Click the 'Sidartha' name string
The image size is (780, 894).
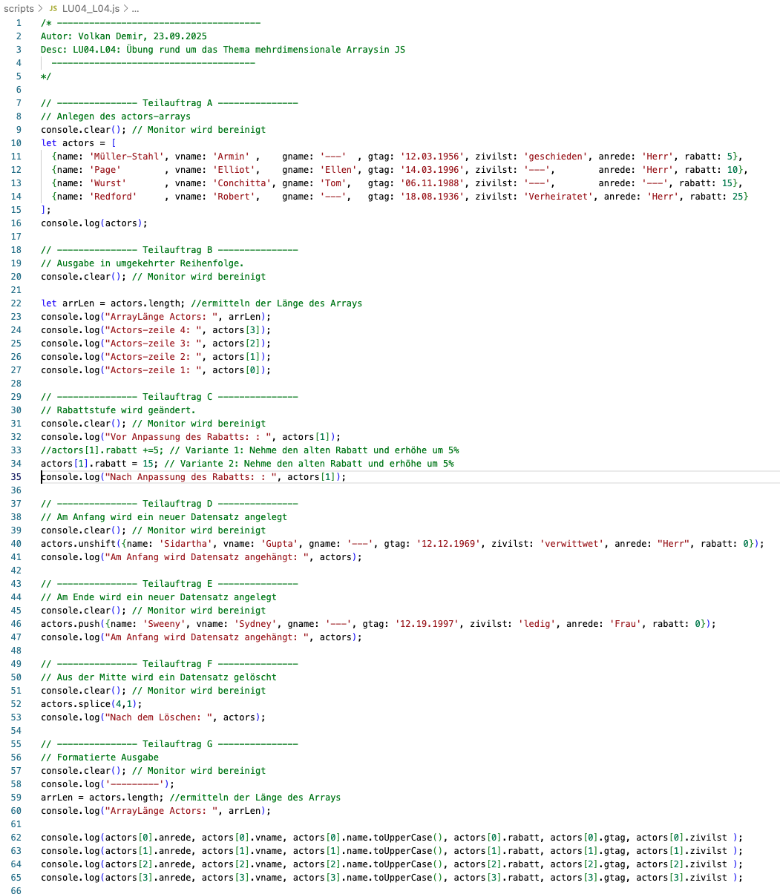(x=186, y=544)
